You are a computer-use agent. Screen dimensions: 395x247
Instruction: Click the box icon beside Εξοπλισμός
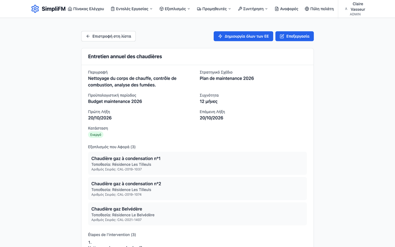pyautogui.click(x=161, y=9)
